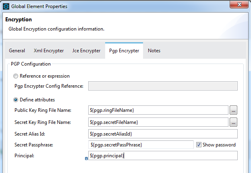This screenshot has width=251, height=173.
Task: Click into the Secret Alias Id field
Action: [163, 134]
